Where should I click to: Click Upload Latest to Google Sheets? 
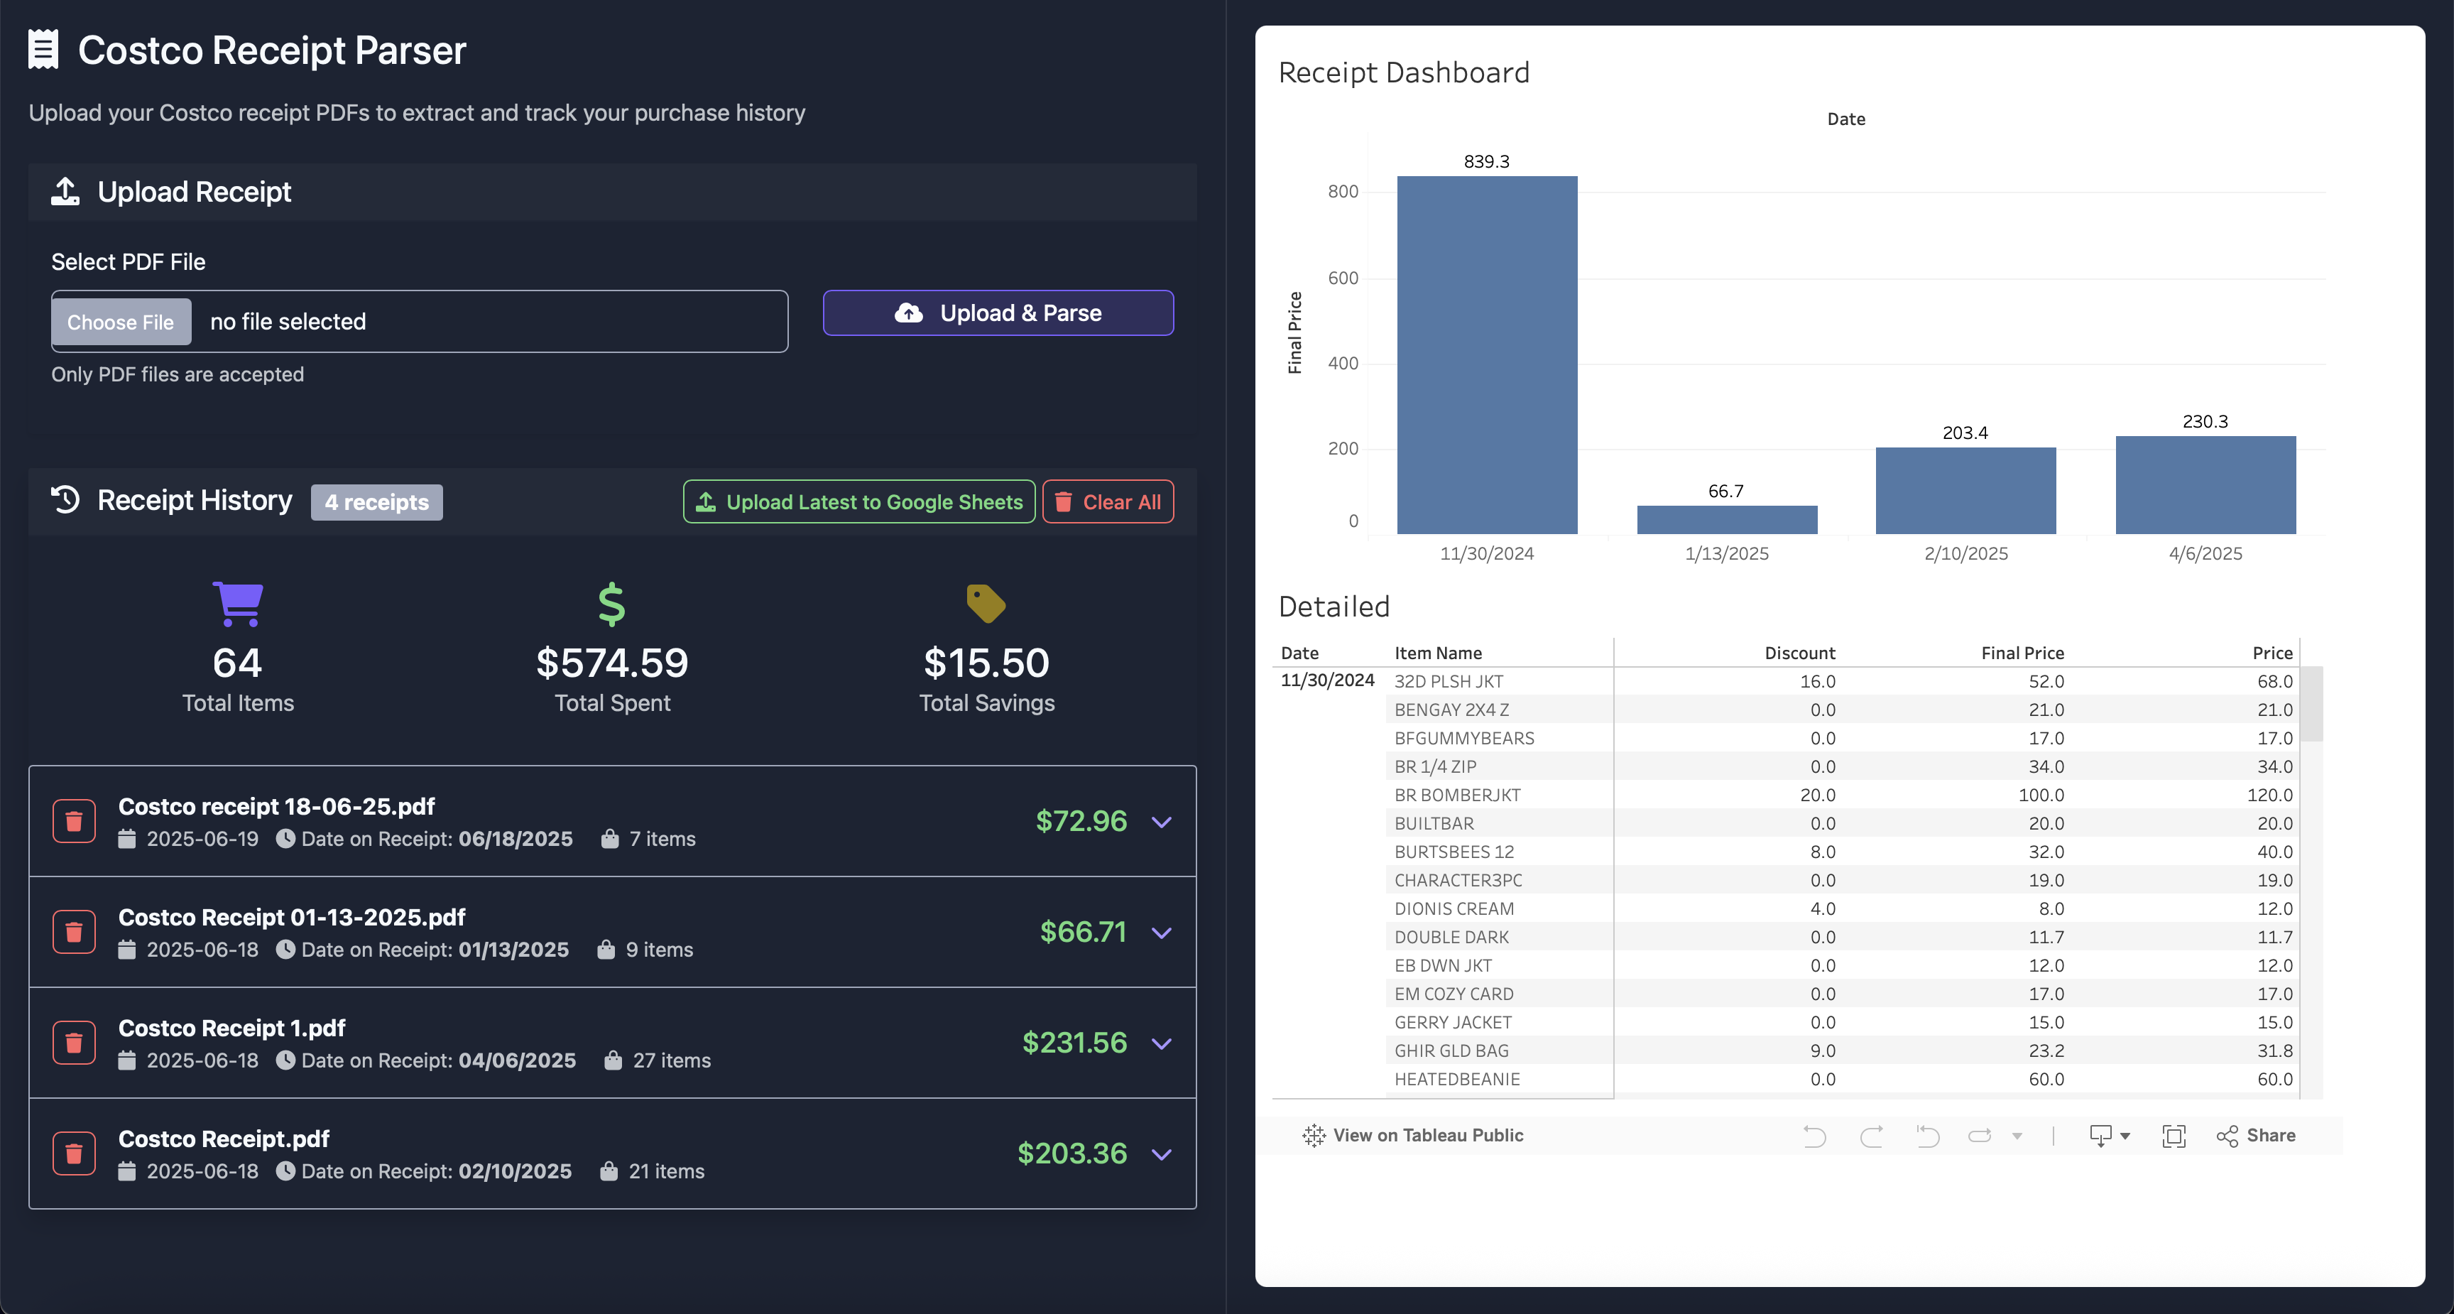(x=859, y=501)
